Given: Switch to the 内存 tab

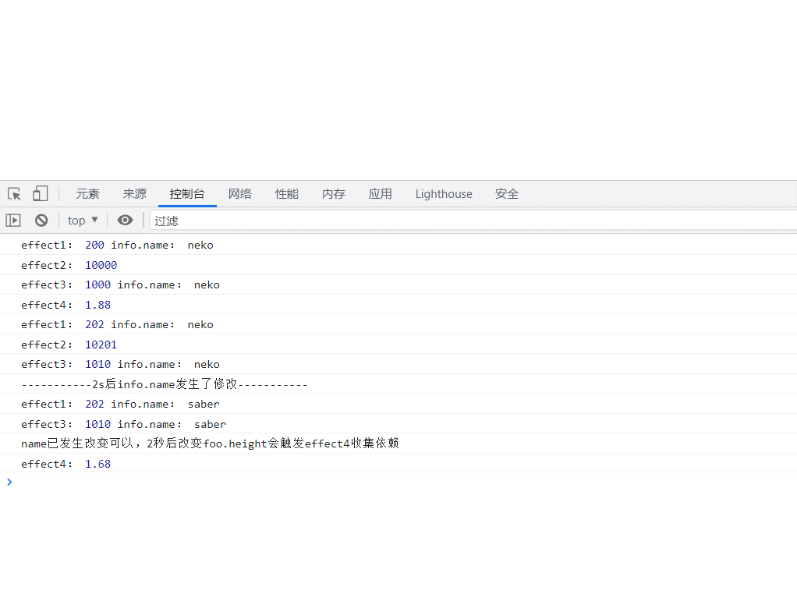Looking at the screenshot, I should pos(333,193).
